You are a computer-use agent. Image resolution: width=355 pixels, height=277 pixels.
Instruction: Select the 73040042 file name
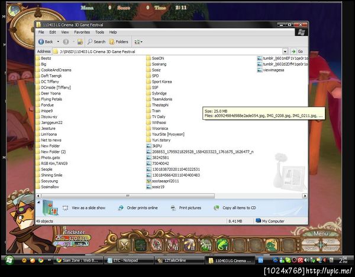(160, 164)
